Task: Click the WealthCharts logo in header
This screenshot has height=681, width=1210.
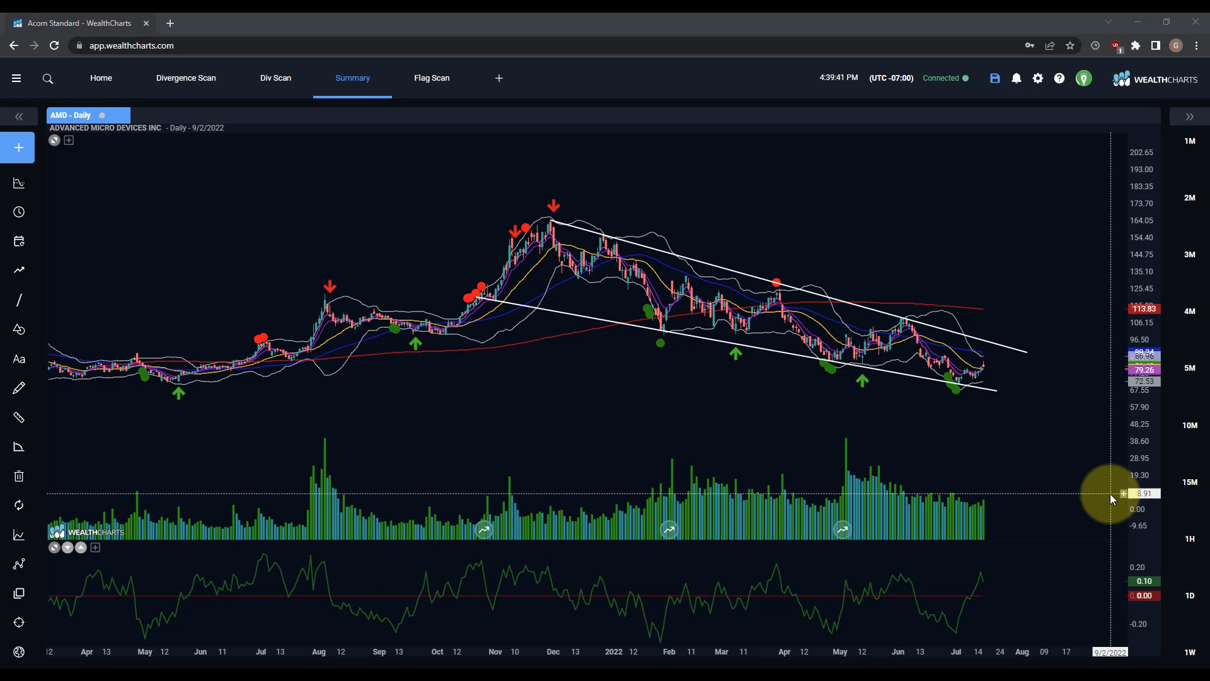Action: click(x=1155, y=79)
